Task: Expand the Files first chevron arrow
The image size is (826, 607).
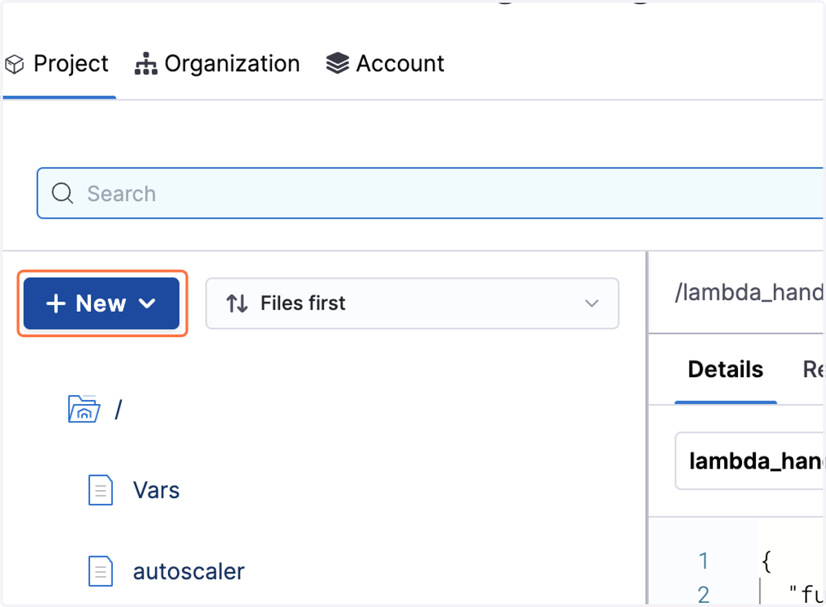Action: [x=591, y=303]
